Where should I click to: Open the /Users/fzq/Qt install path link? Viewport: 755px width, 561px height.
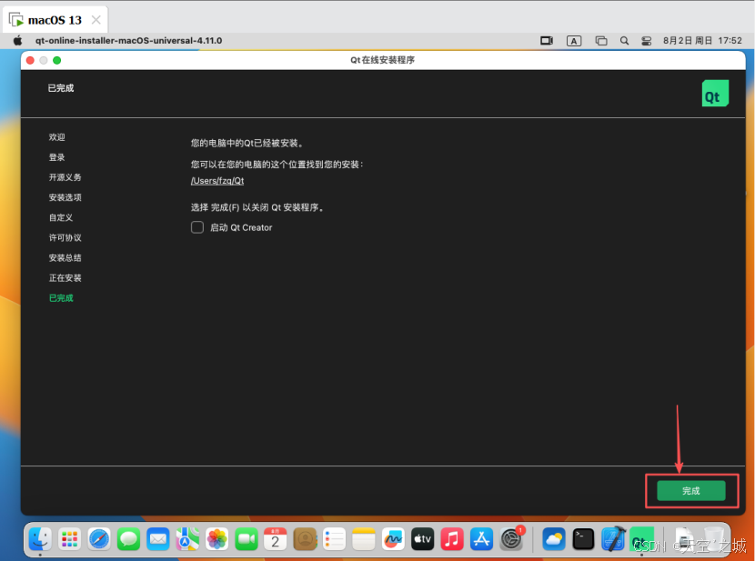click(x=217, y=180)
